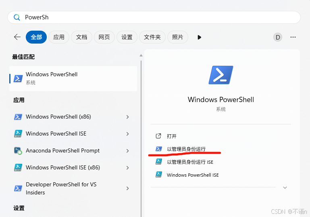Click the Windows PowerShell ISE list icon
310x217 pixels.
[18, 134]
